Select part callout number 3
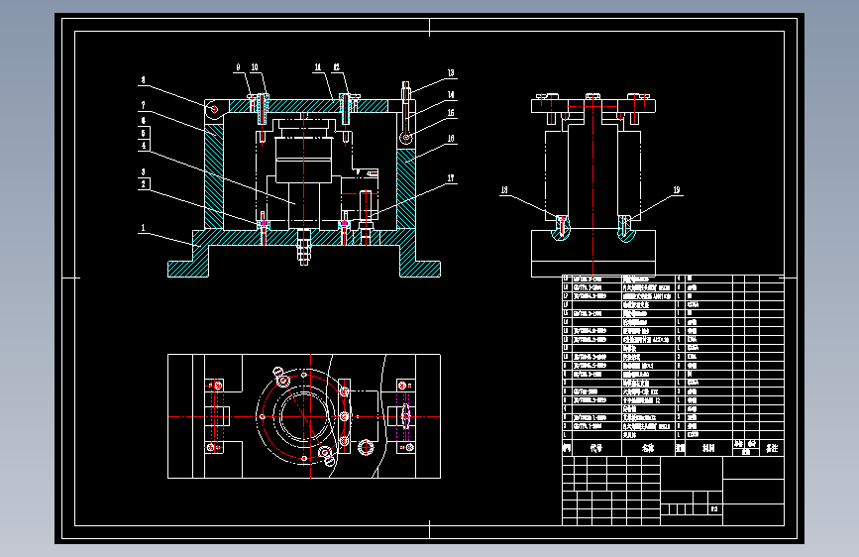This screenshot has width=859, height=557. (144, 171)
